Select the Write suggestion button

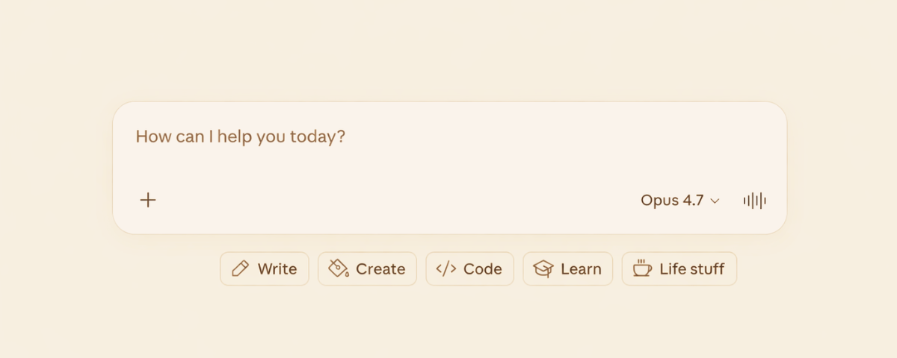tap(264, 268)
